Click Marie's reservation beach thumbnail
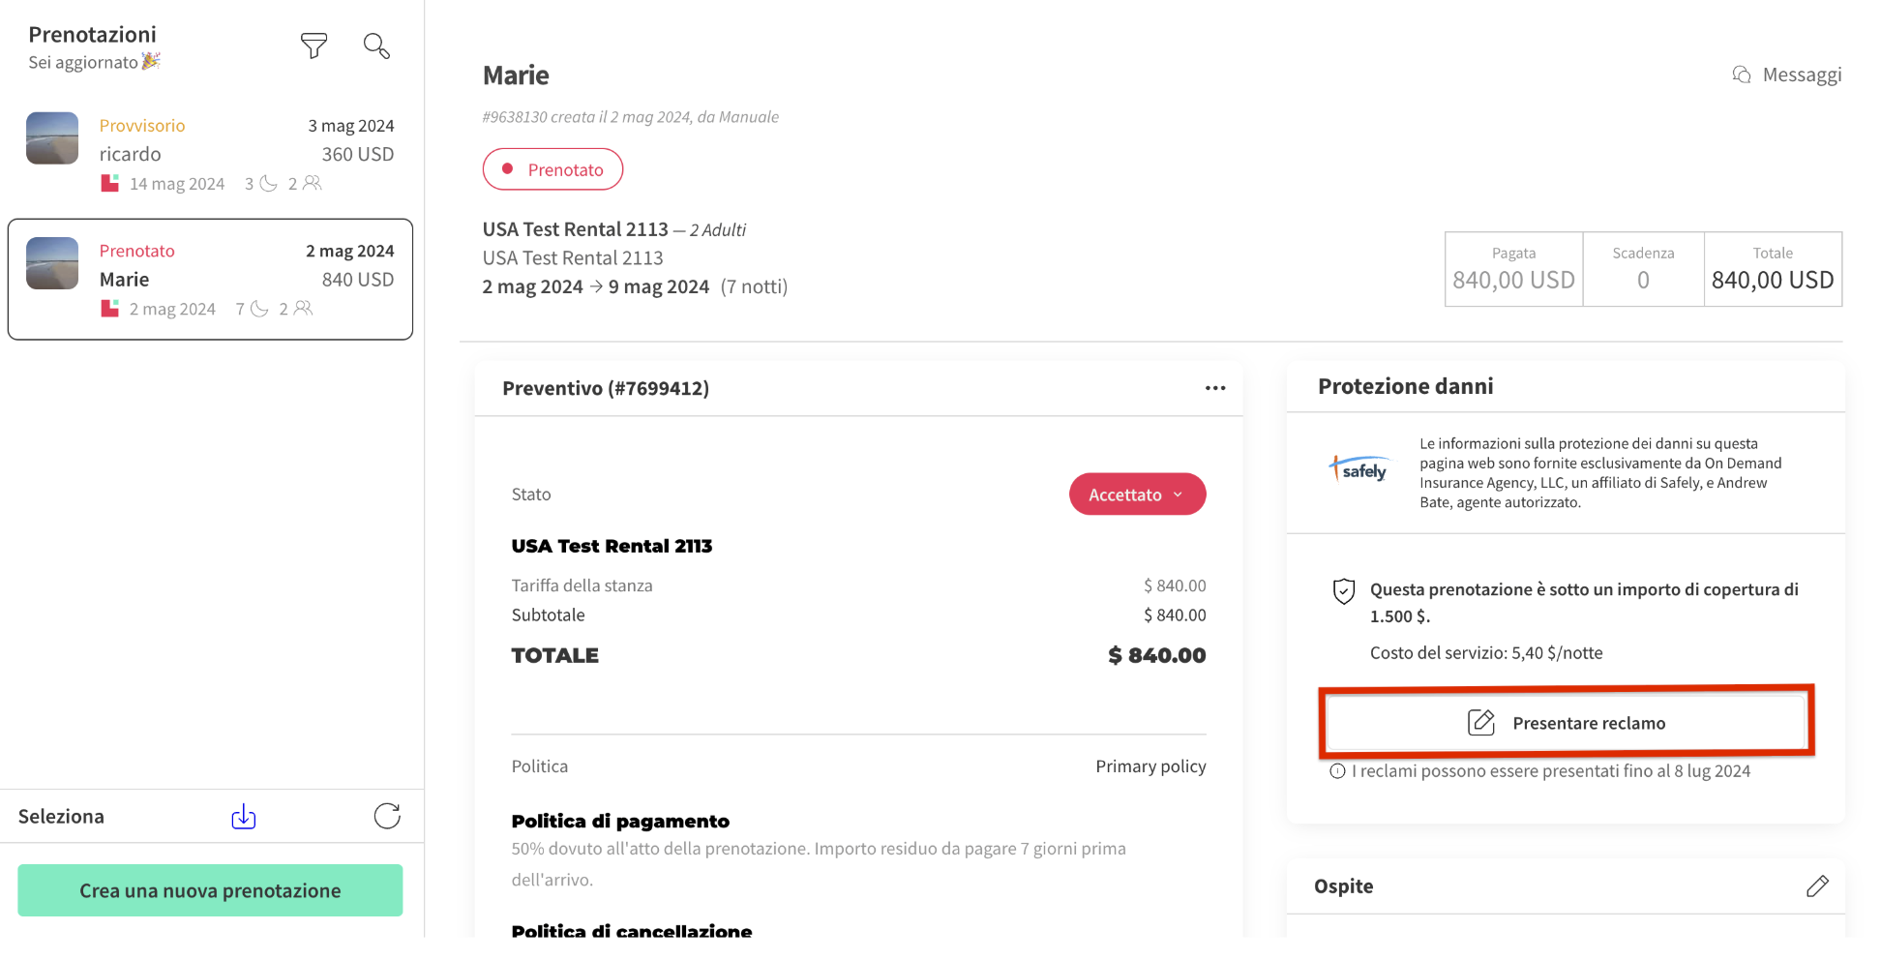Image resolution: width=1881 pixels, height=960 pixels. click(x=52, y=263)
